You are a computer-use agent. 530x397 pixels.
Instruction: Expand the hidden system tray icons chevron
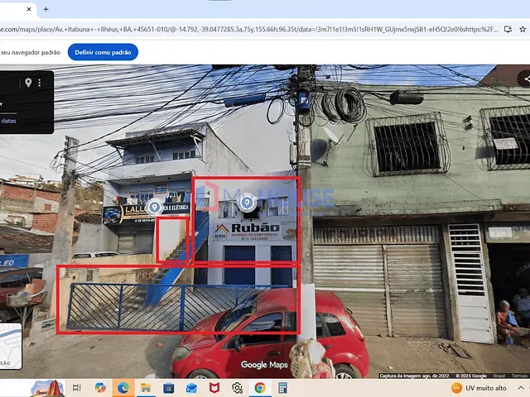click(x=521, y=388)
